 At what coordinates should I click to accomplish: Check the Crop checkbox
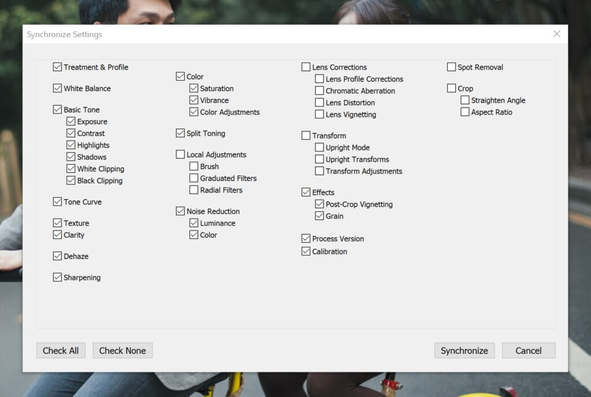(451, 88)
